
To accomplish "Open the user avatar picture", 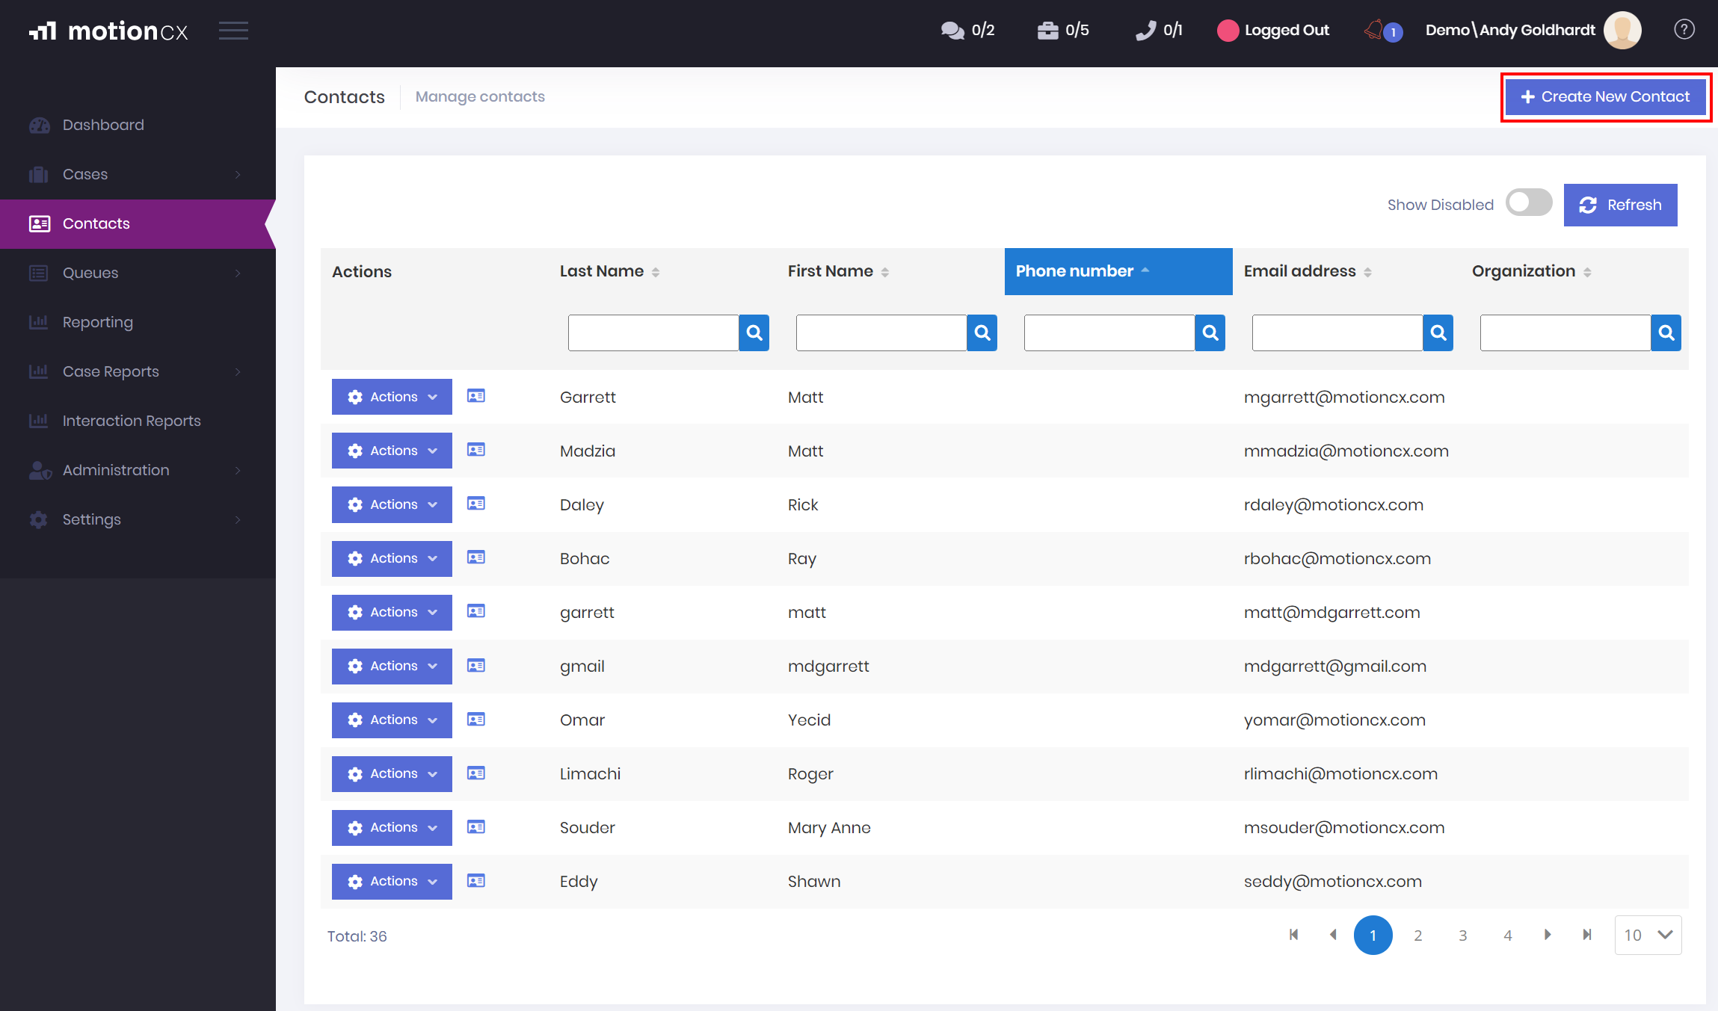I will (x=1622, y=31).
